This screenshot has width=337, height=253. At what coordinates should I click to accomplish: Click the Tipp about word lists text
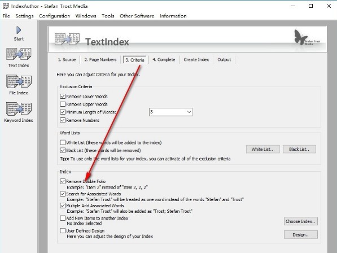coord(145,159)
